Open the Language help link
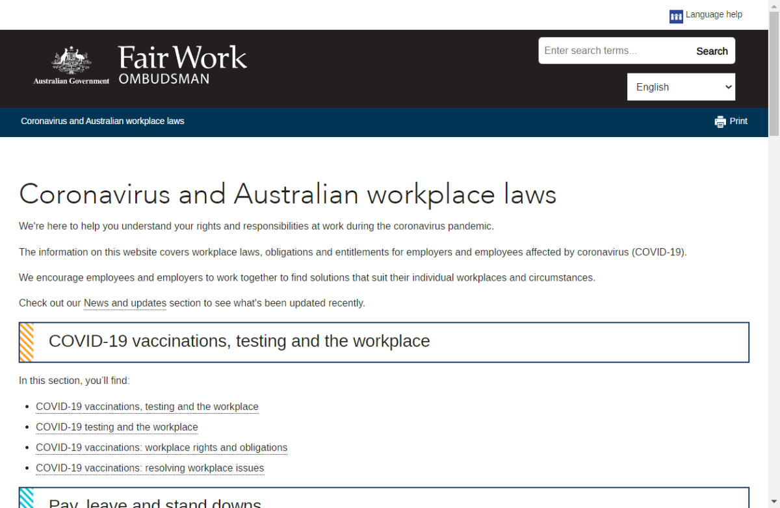 pyautogui.click(x=714, y=14)
